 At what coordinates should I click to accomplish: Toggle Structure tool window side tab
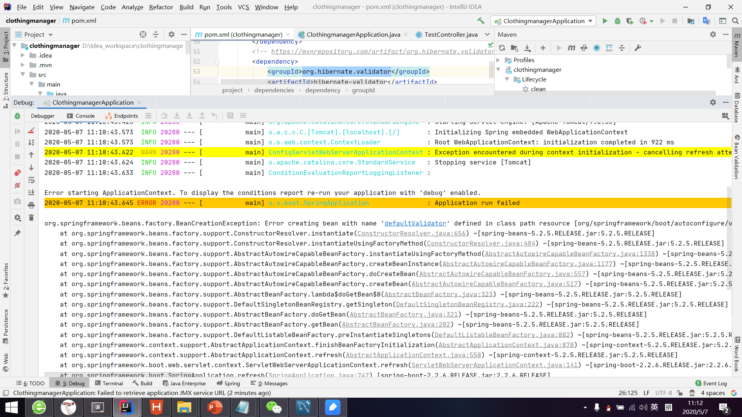click(x=5, y=90)
